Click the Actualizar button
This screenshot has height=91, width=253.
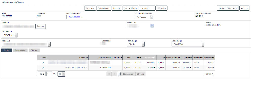(x=104, y=8)
